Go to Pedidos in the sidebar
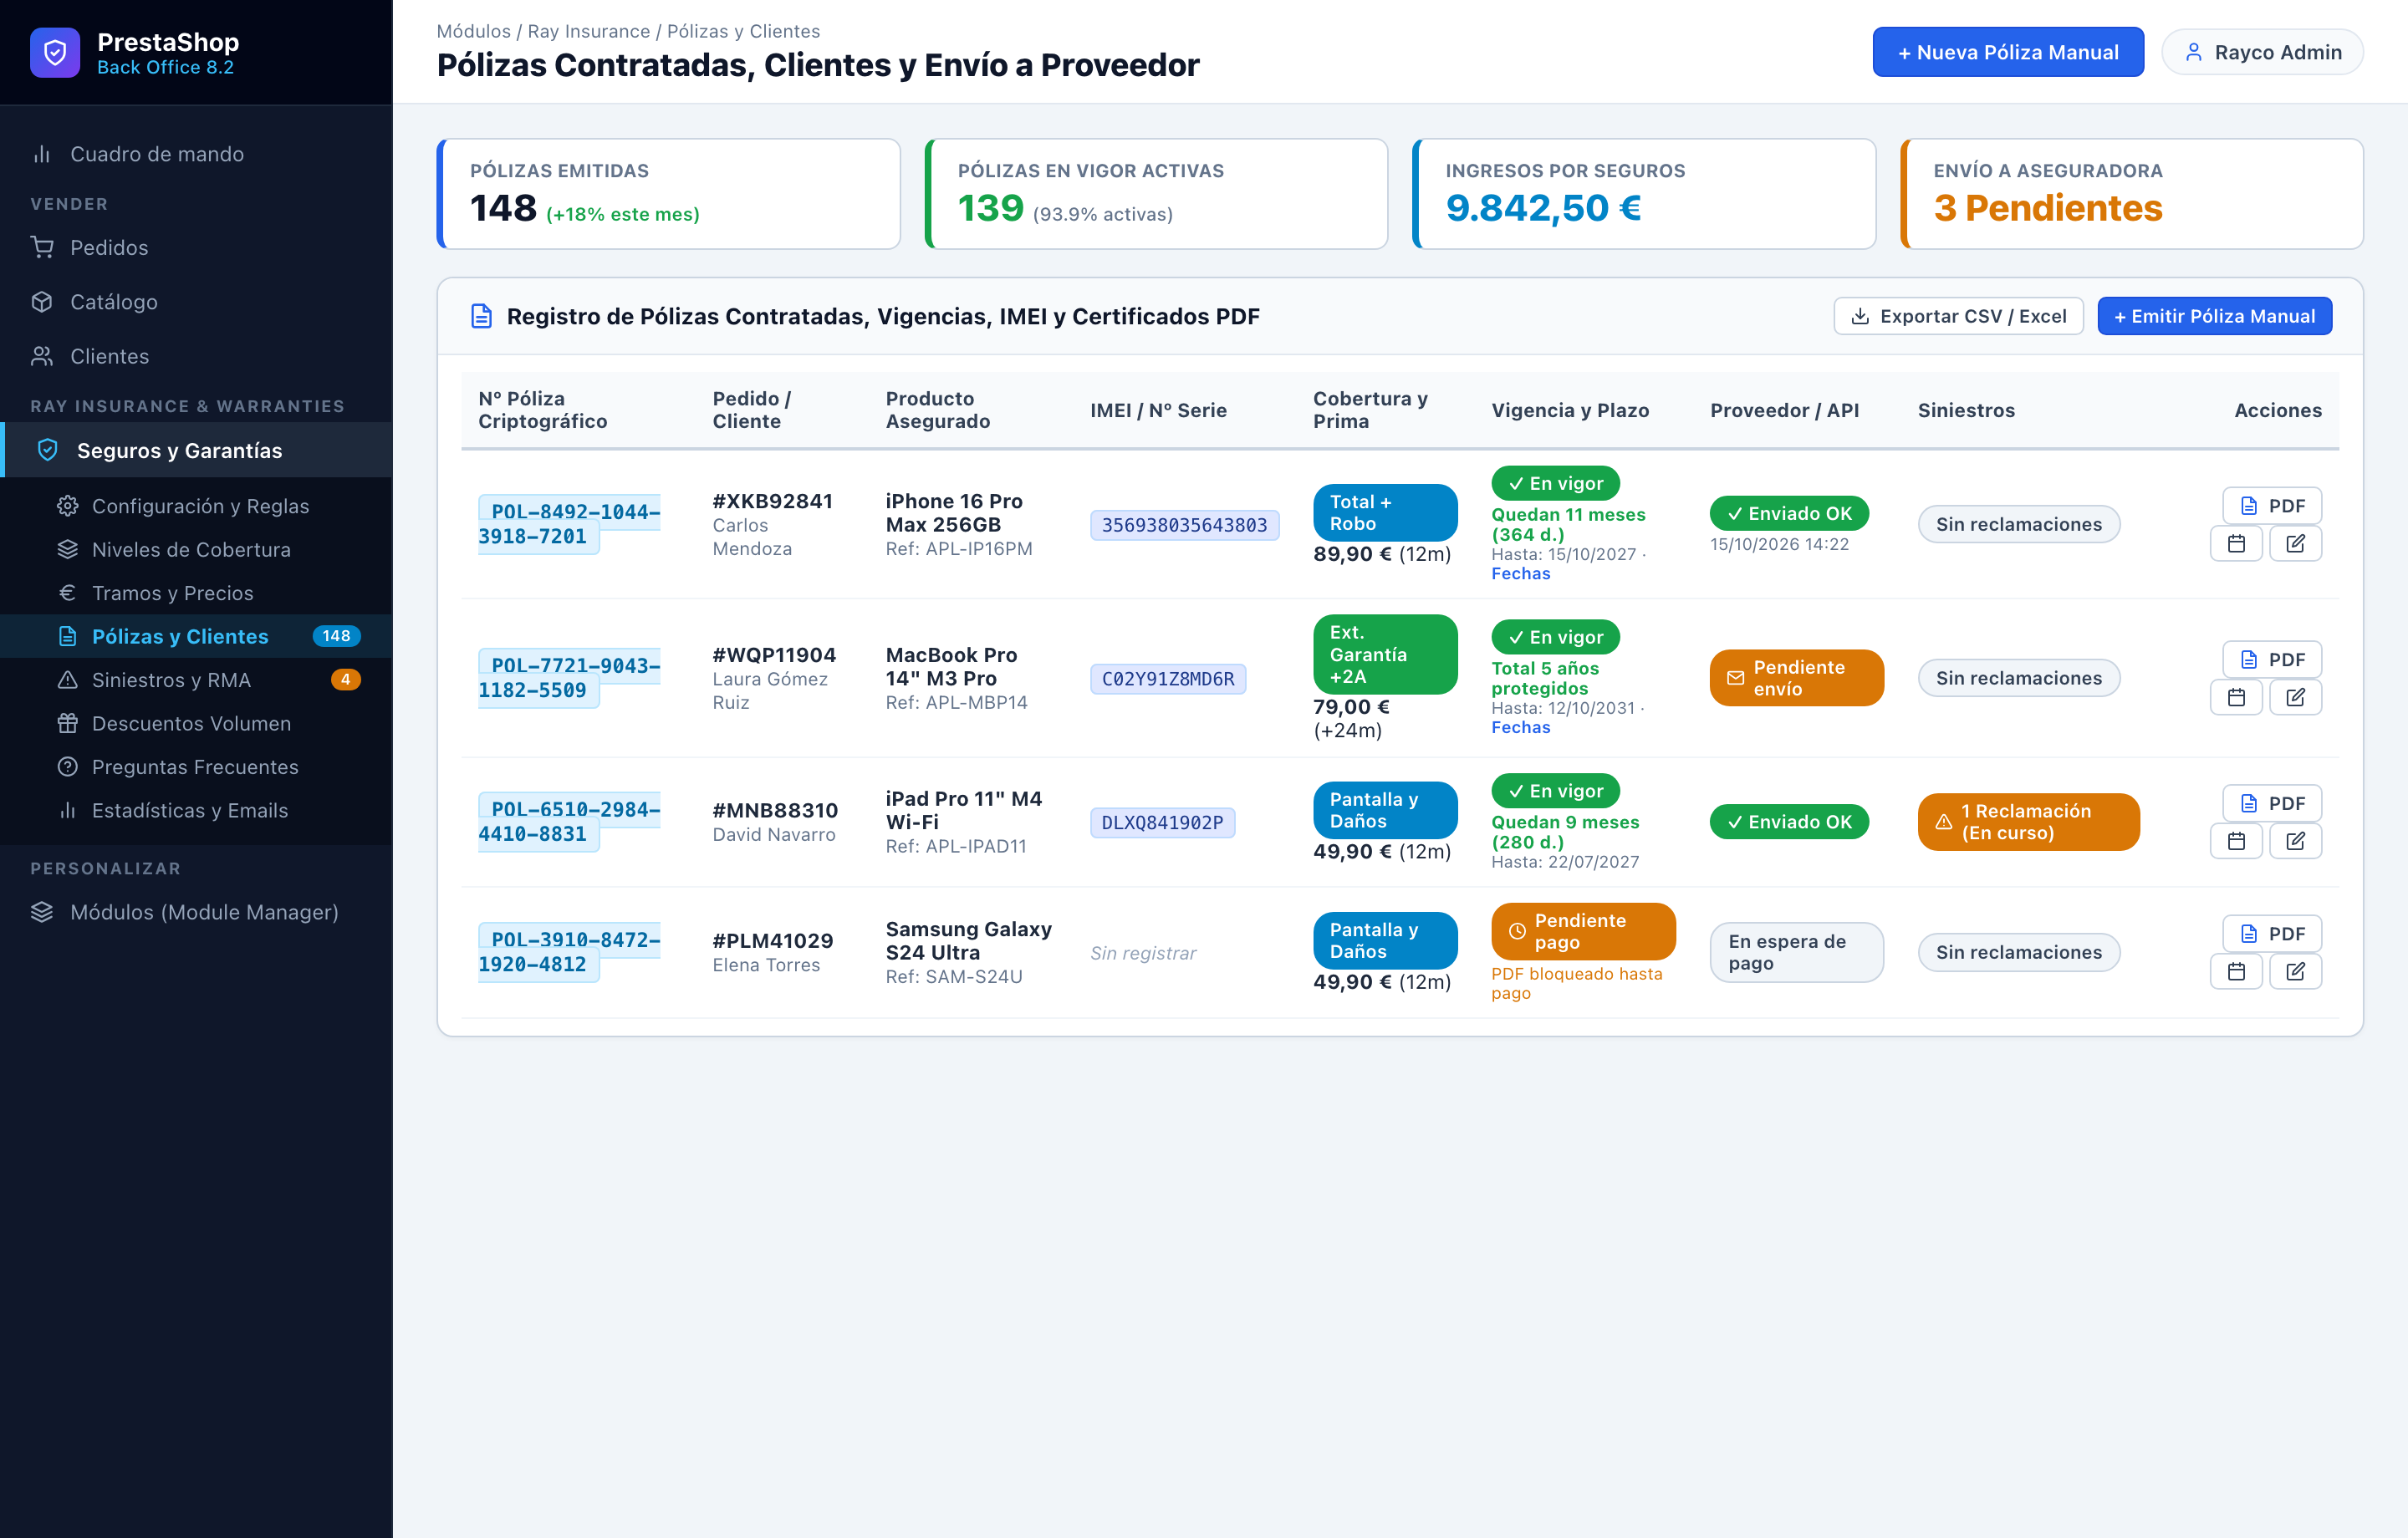This screenshot has width=2408, height=1538. click(196, 247)
